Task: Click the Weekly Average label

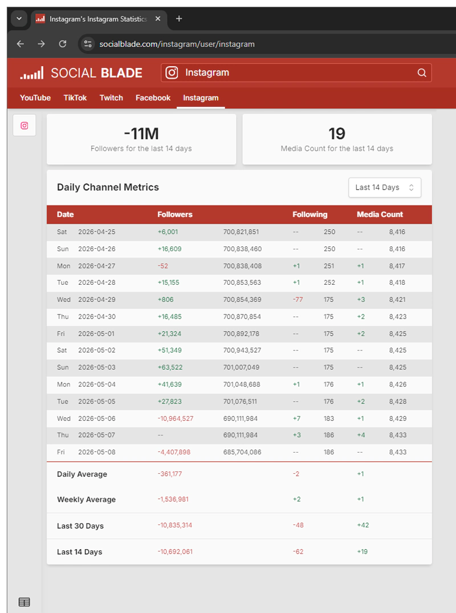Action: [86, 499]
